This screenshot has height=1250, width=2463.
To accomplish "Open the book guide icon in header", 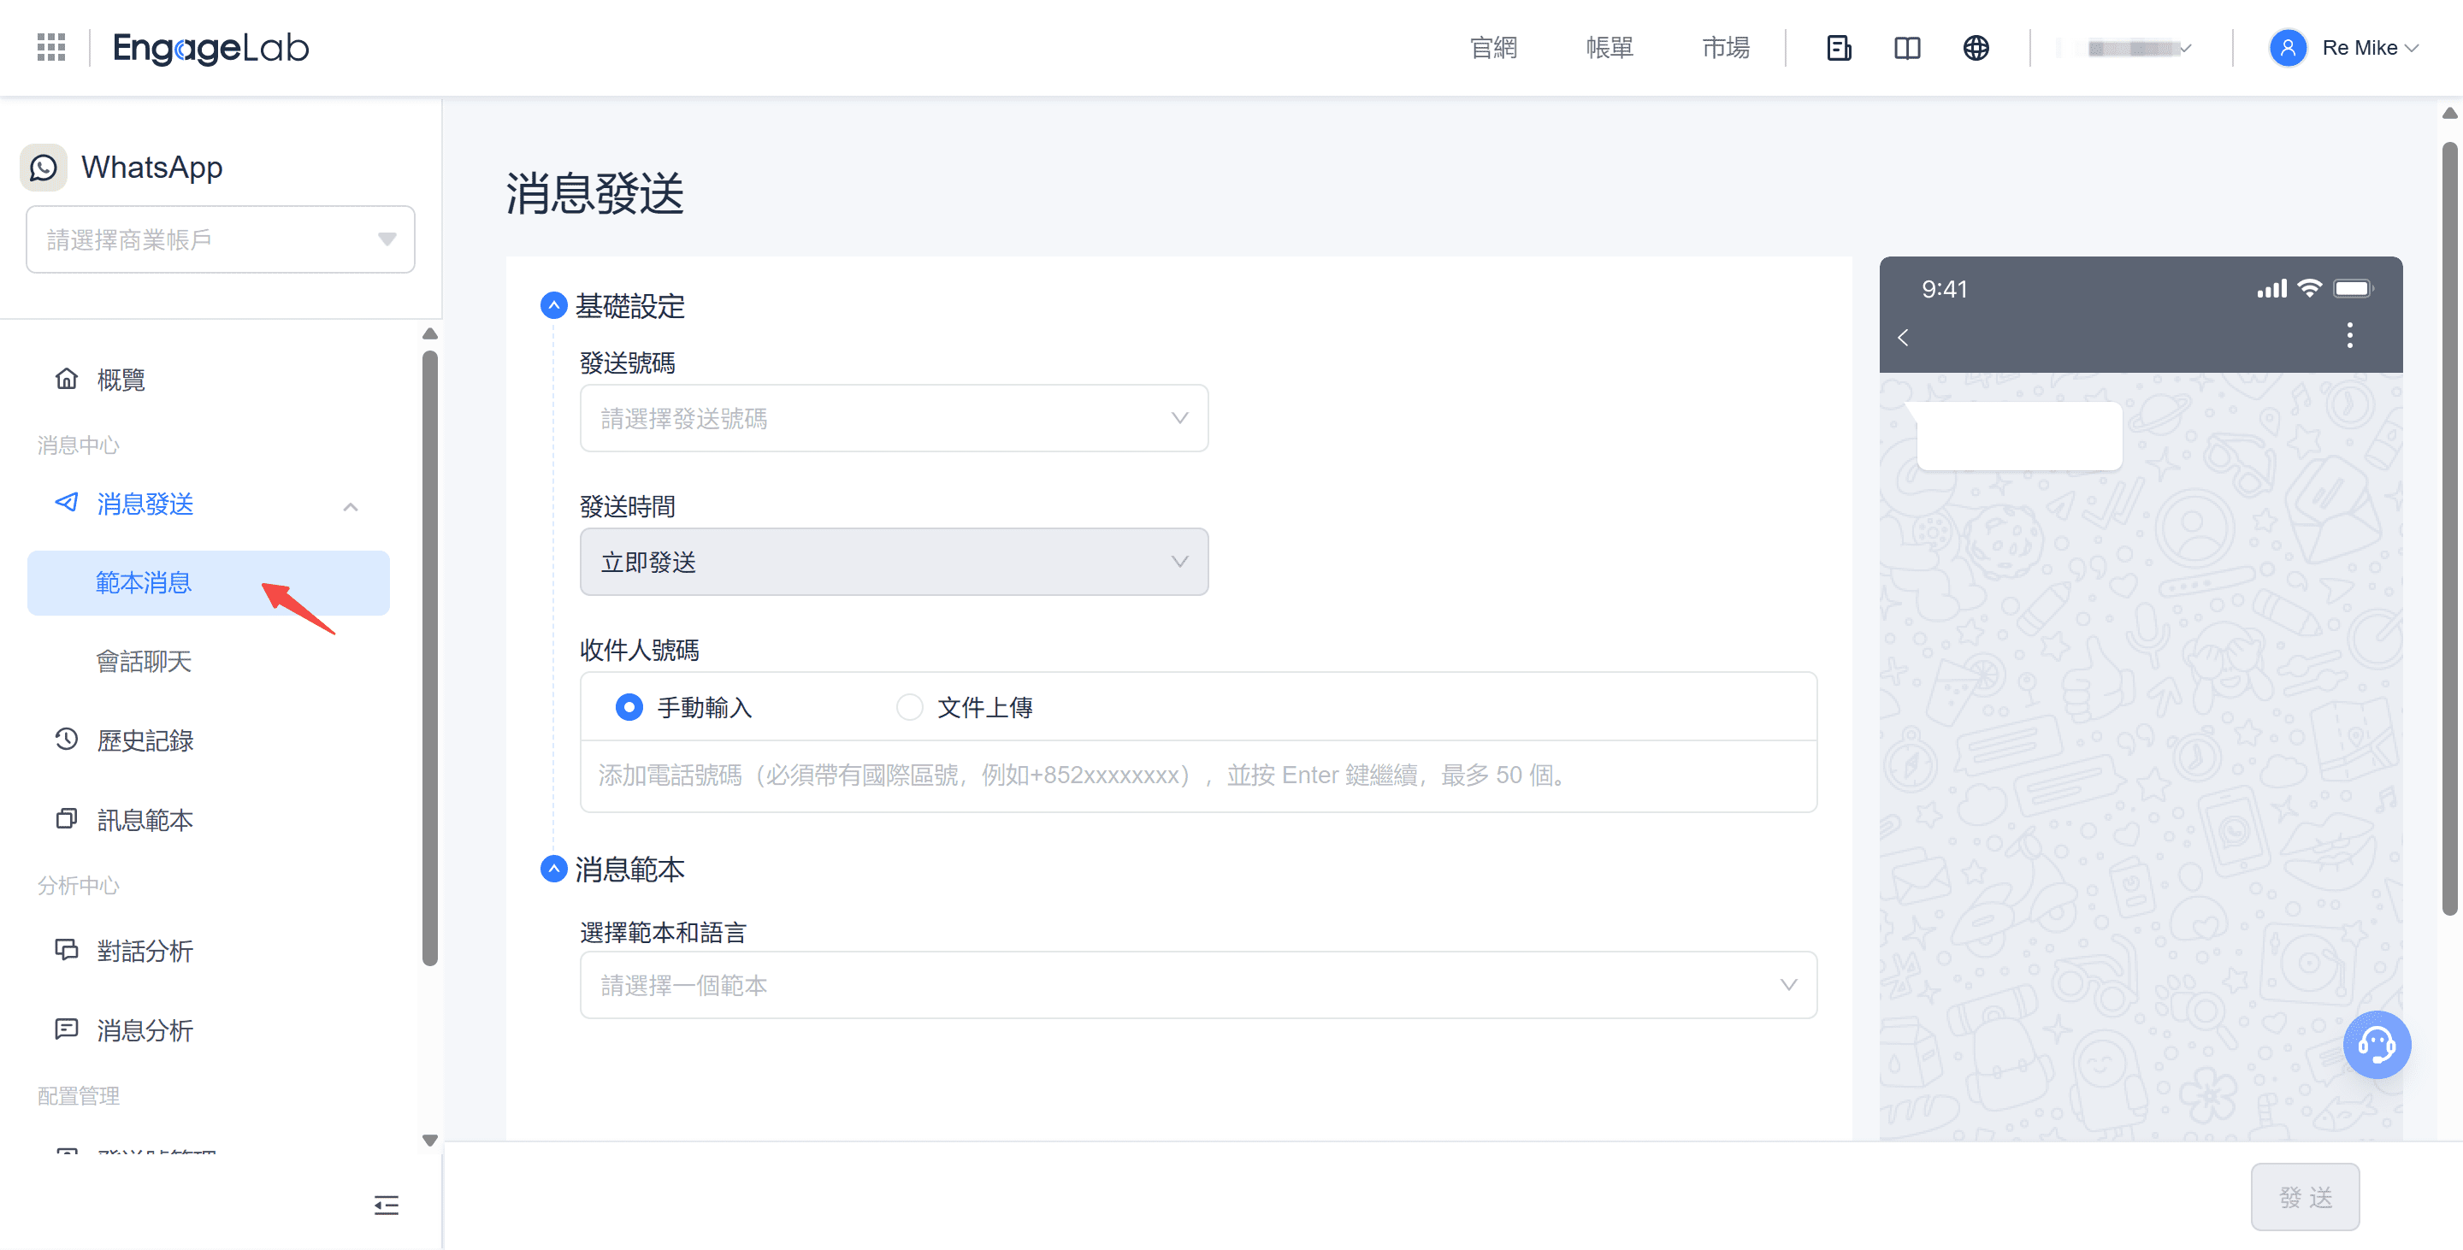I will pyautogui.click(x=1907, y=48).
